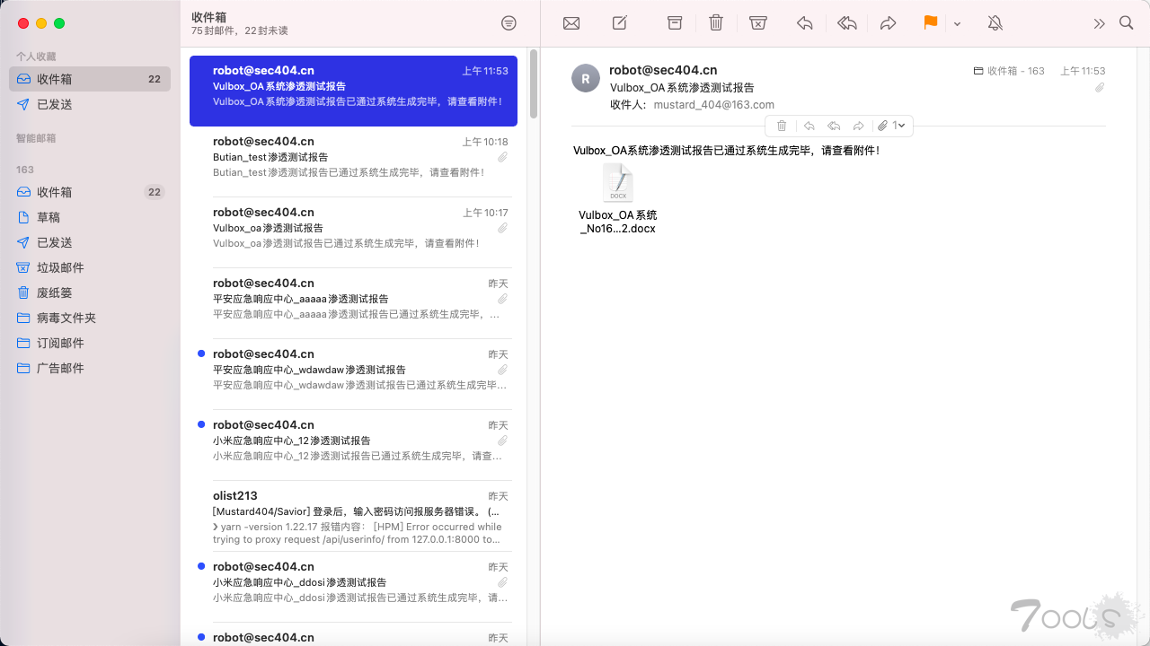Click the R sender avatar
The height and width of the screenshot is (646, 1150).
click(x=586, y=79)
